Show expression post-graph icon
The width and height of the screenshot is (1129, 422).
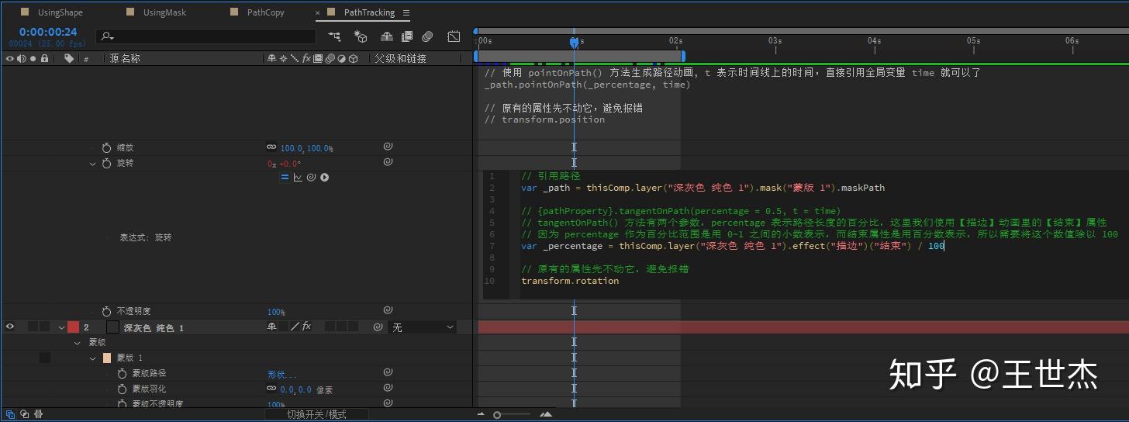click(298, 177)
